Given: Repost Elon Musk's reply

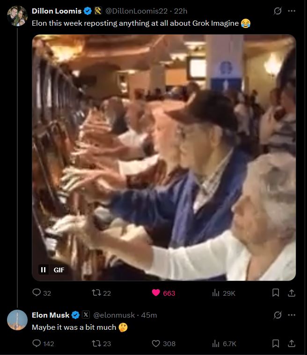Looking at the screenshot, I should click(x=101, y=343).
